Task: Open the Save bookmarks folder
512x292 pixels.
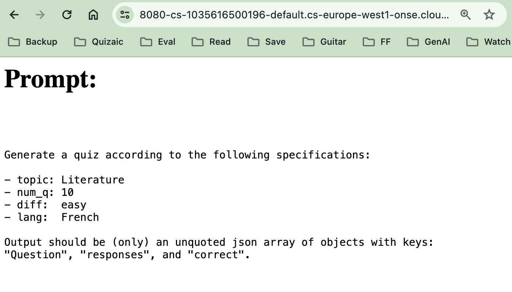Action: (x=267, y=42)
